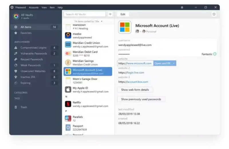Click the Netflix logo icon

[x=68, y=104]
